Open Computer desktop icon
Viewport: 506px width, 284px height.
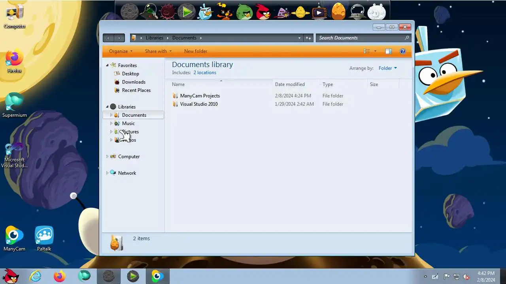pos(15,17)
